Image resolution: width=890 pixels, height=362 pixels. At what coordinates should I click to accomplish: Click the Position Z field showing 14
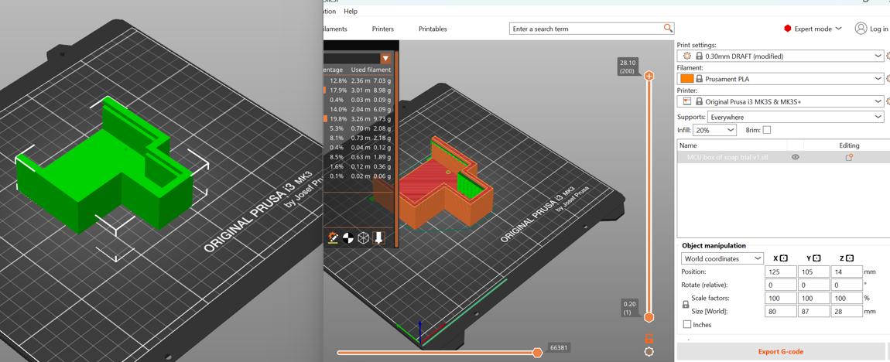pyautogui.click(x=847, y=271)
